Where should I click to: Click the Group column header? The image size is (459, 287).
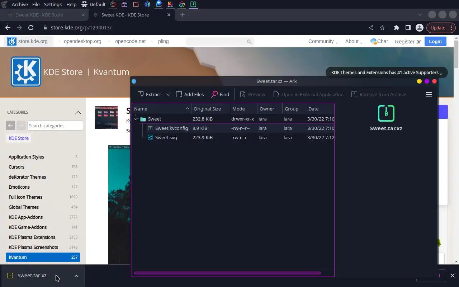294,109
